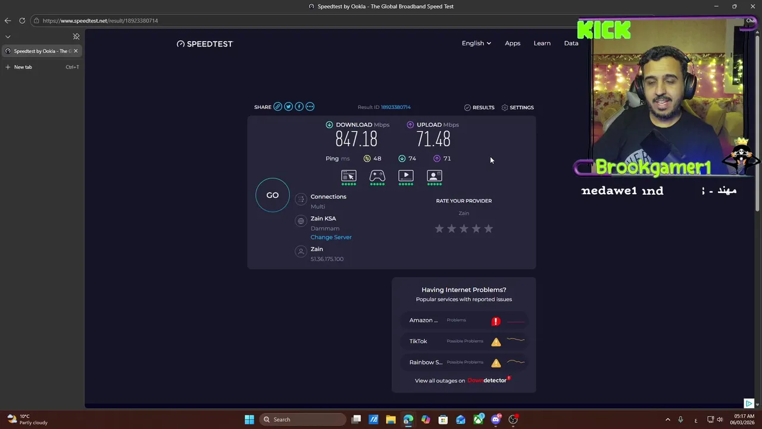The image size is (762, 429).
Task: Open the Windows Start menu
Action: [x=249, y=419]
